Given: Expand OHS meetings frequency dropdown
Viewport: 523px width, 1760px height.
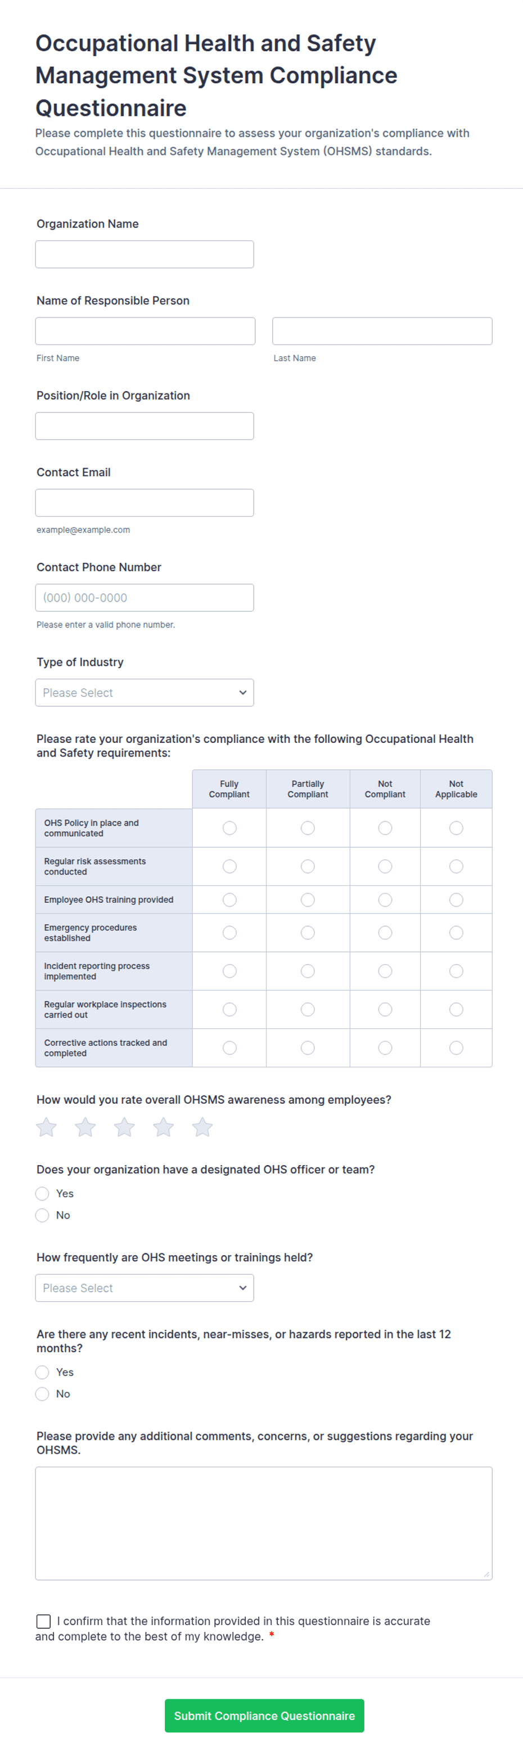Looking at the screenshot, I should [x=145, y=1287].
